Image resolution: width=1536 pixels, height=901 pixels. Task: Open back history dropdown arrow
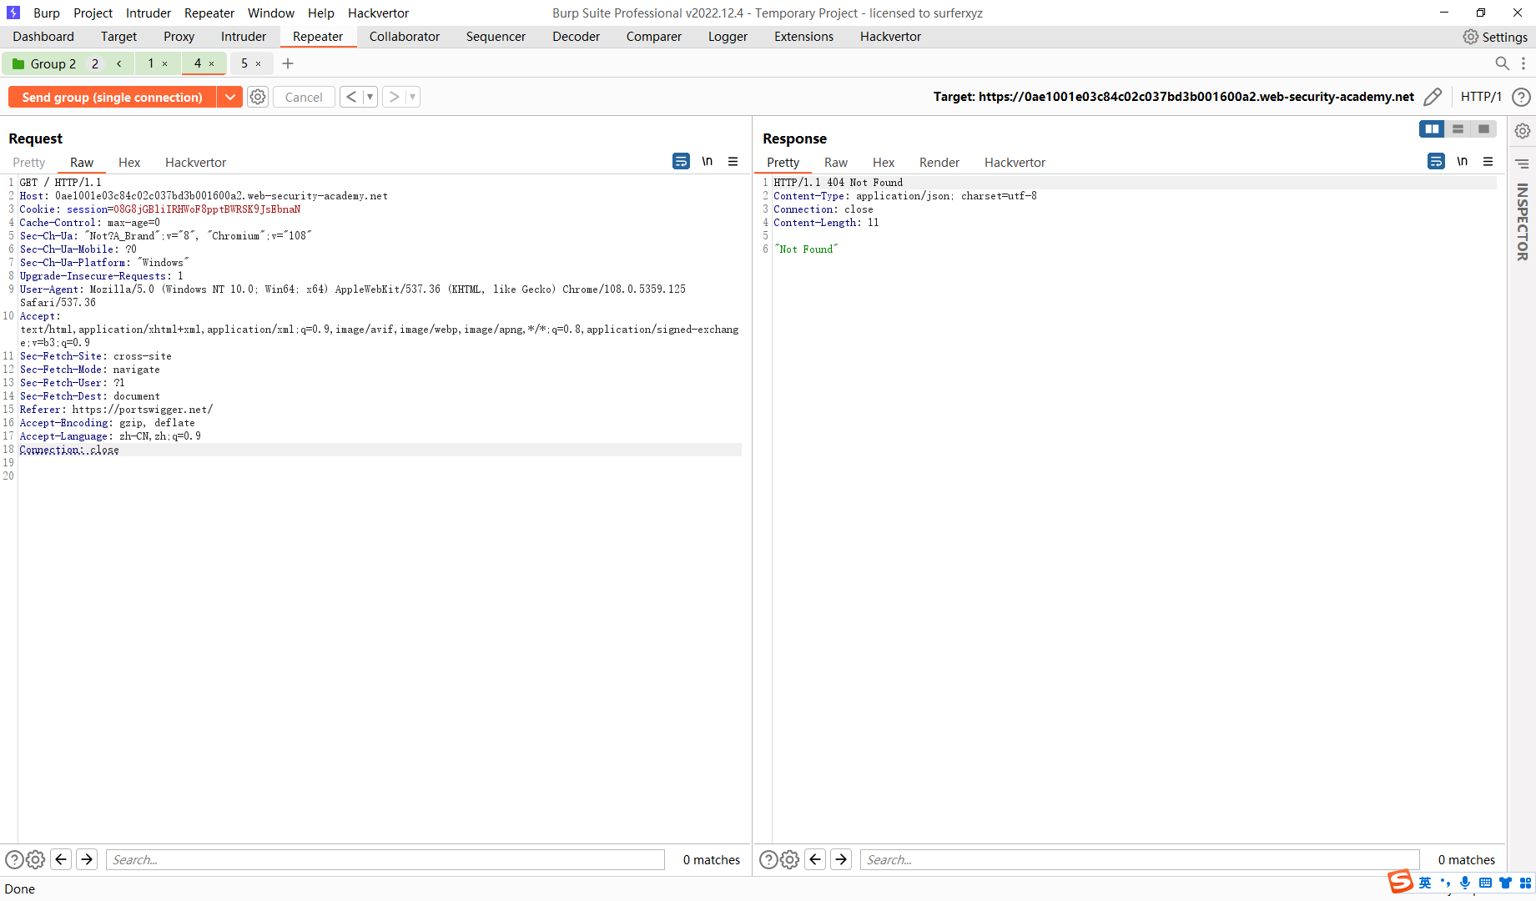370,97
